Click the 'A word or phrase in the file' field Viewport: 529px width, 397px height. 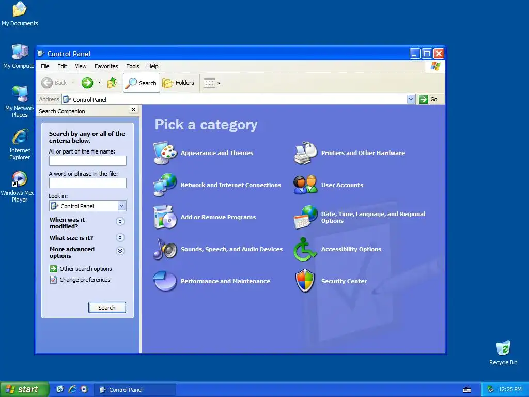(88, 183)
